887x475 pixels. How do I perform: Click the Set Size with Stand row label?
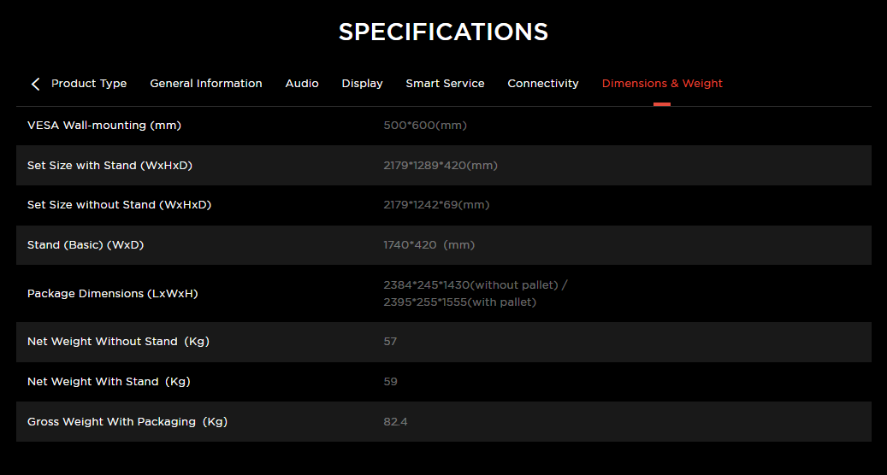109,166
